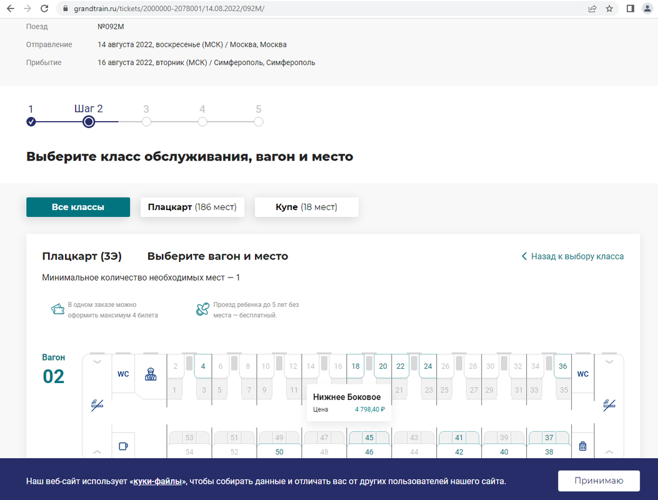Click the right WC label in wagon
This screenshot has height=500, width=658.
583,374
